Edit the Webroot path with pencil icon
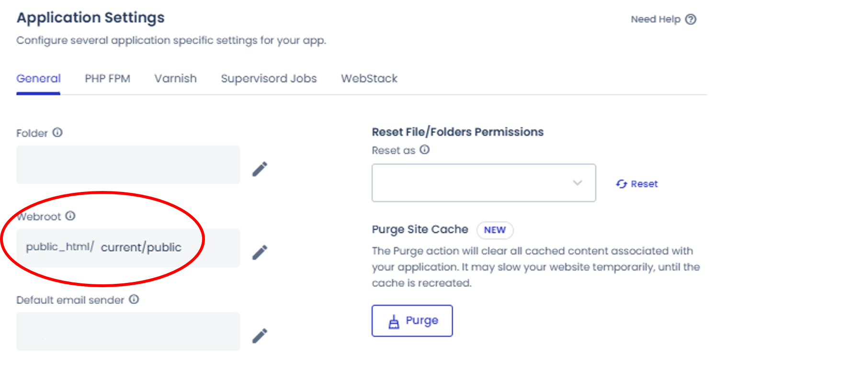This screenshot has height=370, width=852. click(x=260, y=252)
